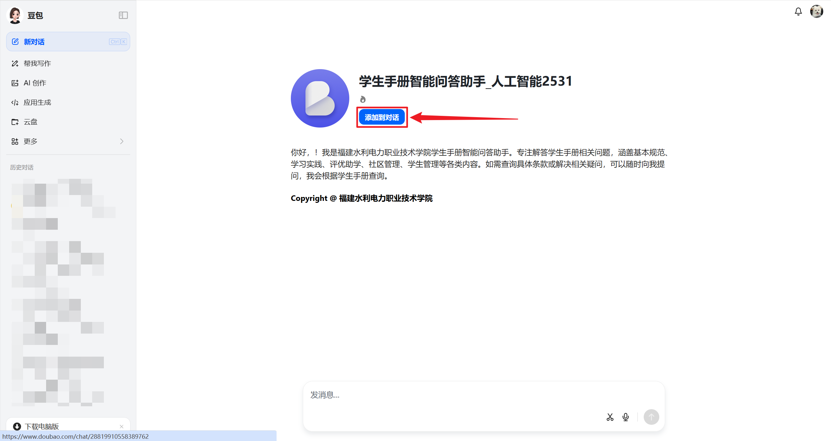Expand the 更多 section
Image resolution: width=831 pixels, height=441 pixels.
point(30,141)
